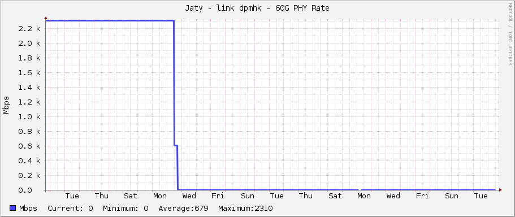Screen dimensions: 515x217
Task: Click the blue line's flat 2.3 k plateau
Action: pos(110,21)
